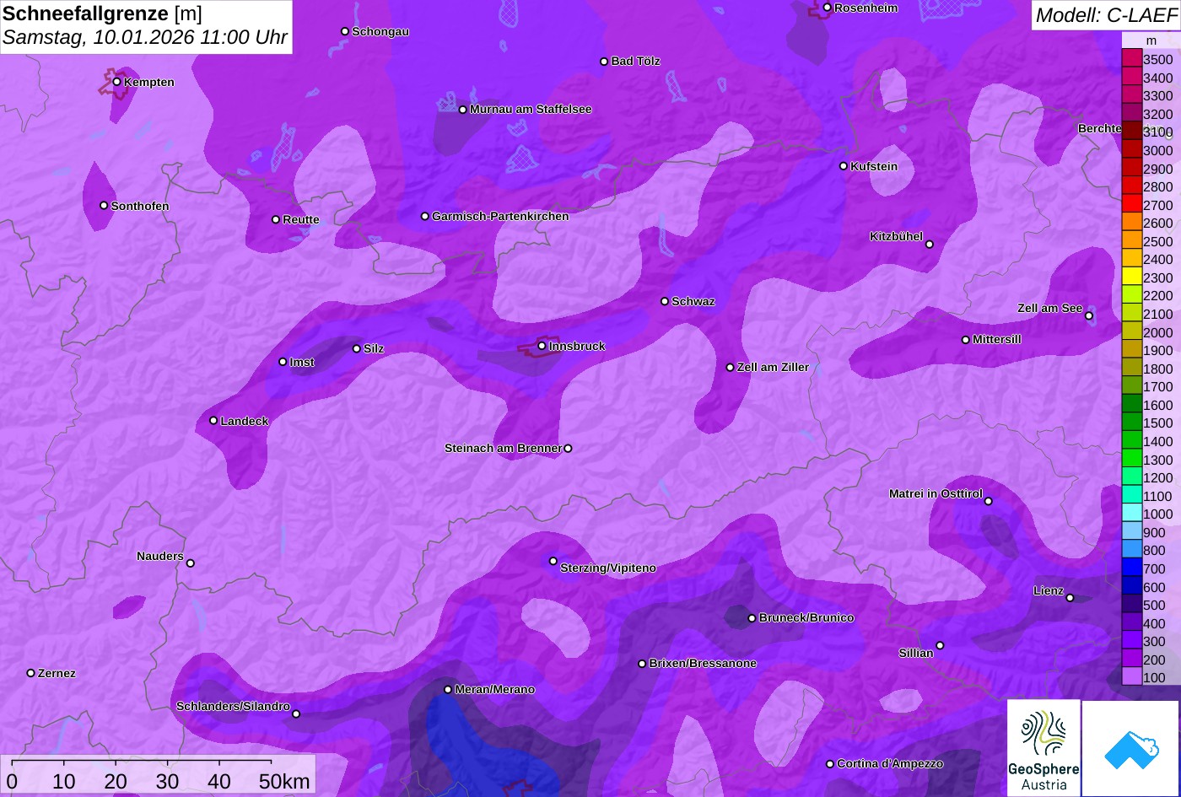The height and width of the screenshot is (797, 1181).
Task: Click the Bad Tölz marker dot
Action: pyautogui.click(x=604, y=62)
